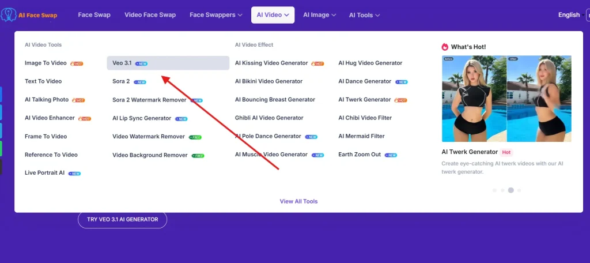
Task: Select the first carousel pagination dot
Action: point(494,190)
